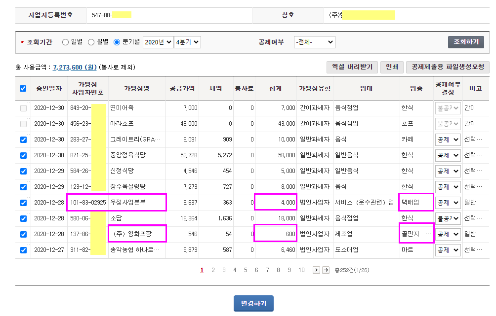Click the 조회하기 search button
Screen dimensions: 496x316
466,42
